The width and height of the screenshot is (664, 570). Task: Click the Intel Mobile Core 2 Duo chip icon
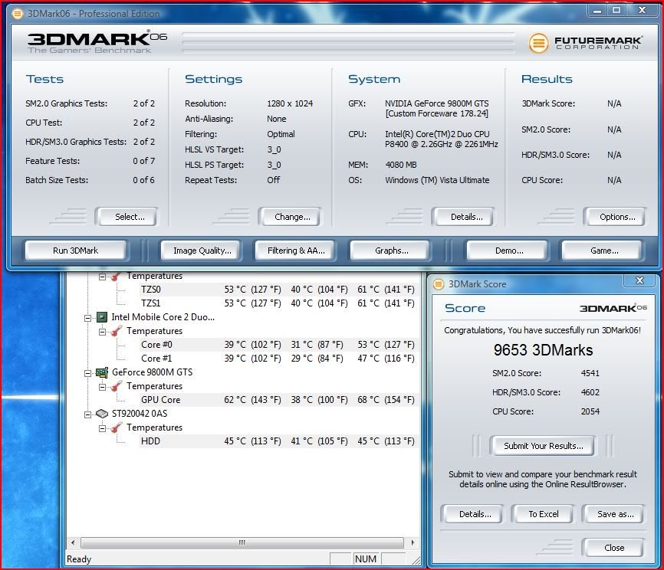(102, 317)
